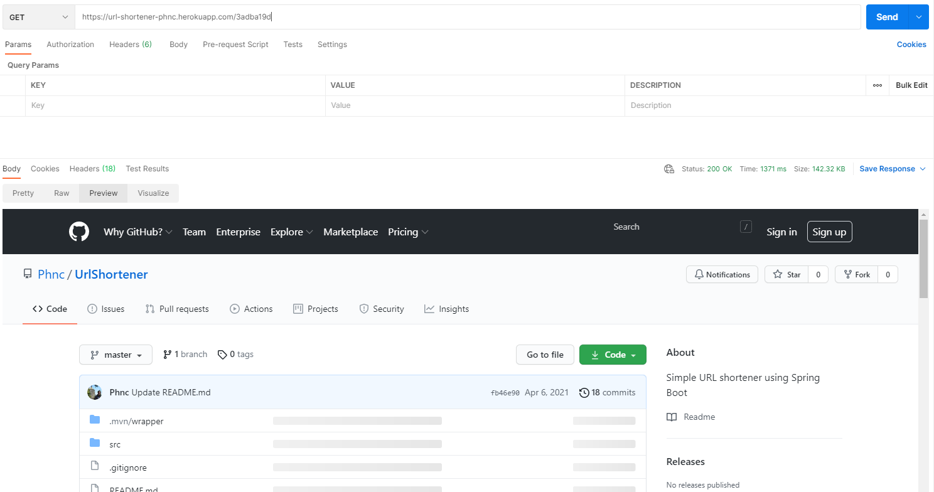Open the 18 commits history link
Screen dimensions: 934x492
607,392
